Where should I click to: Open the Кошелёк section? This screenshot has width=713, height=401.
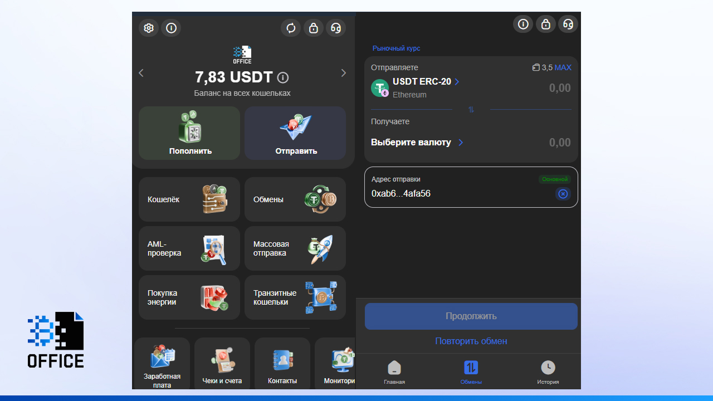pos(189,199)
